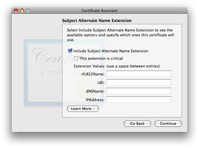Uncheck Include Subject Alternate Name Extension
The image size is (199, 148).
(x=70, y=51)
